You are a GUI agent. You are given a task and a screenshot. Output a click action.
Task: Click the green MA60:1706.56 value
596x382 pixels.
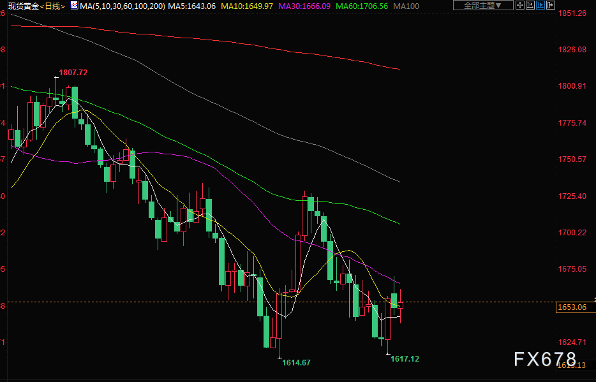362,6
